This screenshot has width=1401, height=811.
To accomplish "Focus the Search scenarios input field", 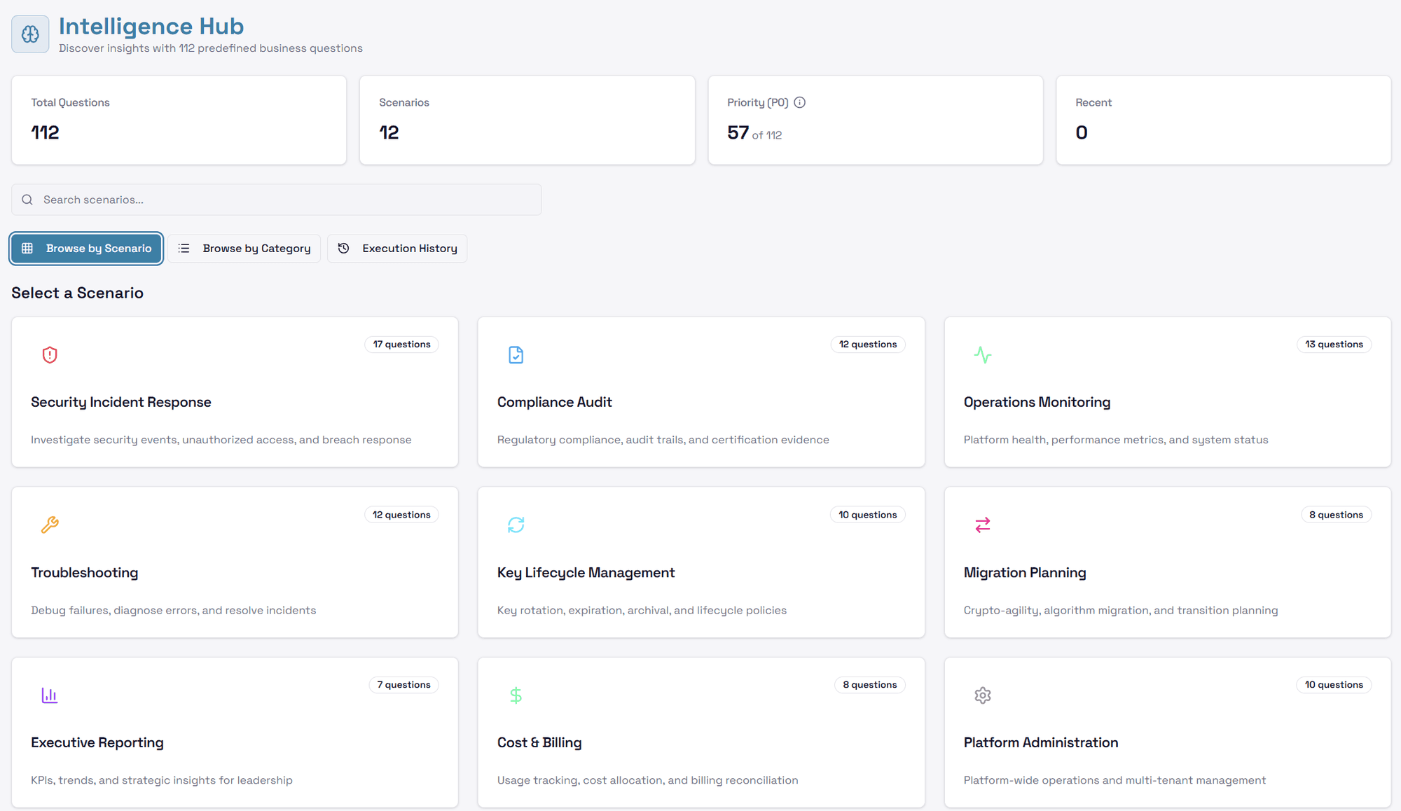I will (x=277, y=200).
